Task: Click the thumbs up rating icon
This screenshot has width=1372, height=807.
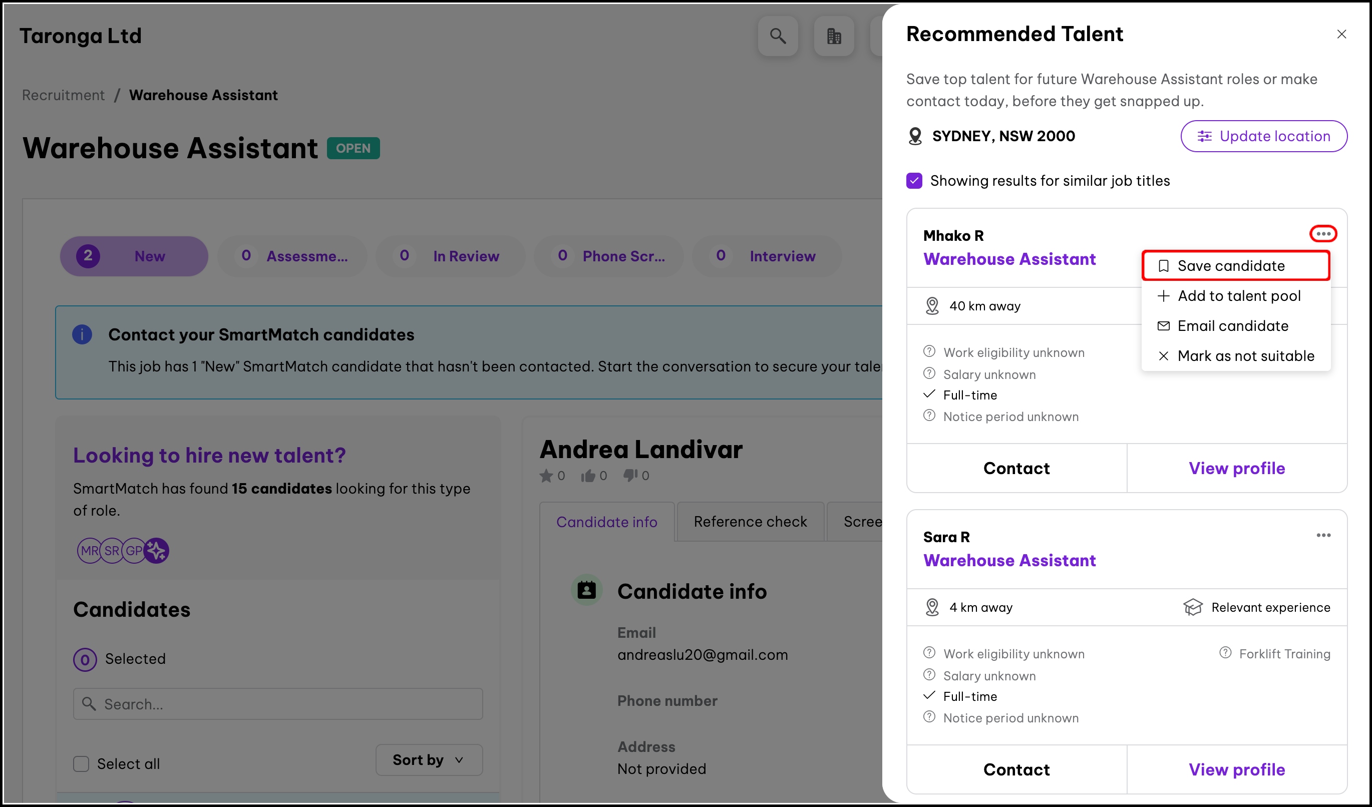Action: [587, 476]
